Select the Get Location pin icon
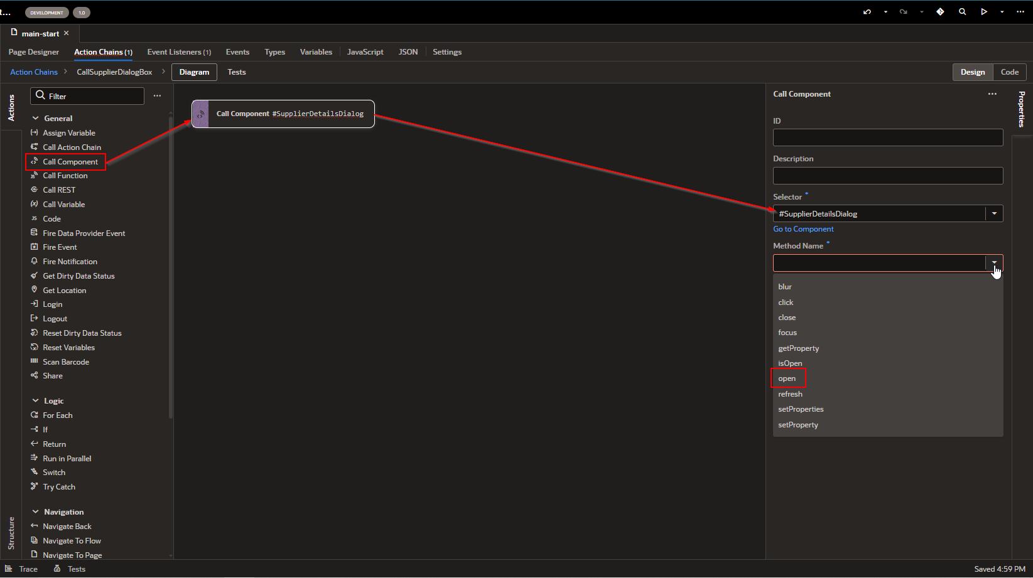Image resolution: width=1033 pixels, height=578 pixels. click(x=35, y=290)
